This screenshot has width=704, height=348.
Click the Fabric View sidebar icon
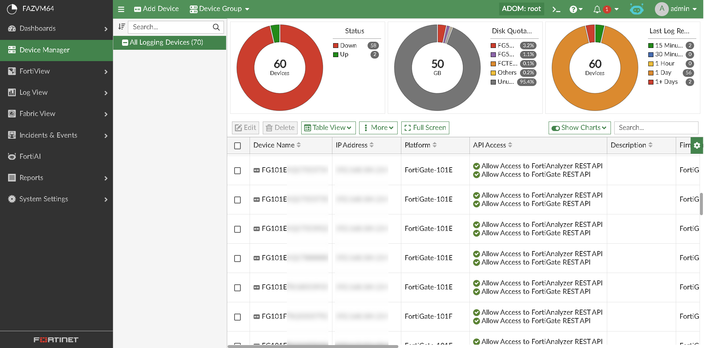tap(12, 114)
